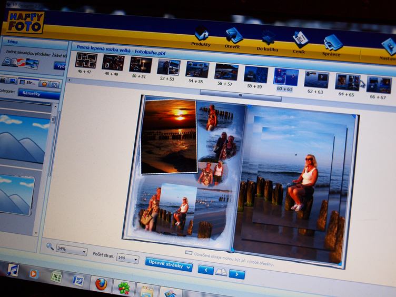Open the Kategorie Rámečky dropdown
Image resolution: width=396 pixels, height=297 pixels.
click(38, 94)
